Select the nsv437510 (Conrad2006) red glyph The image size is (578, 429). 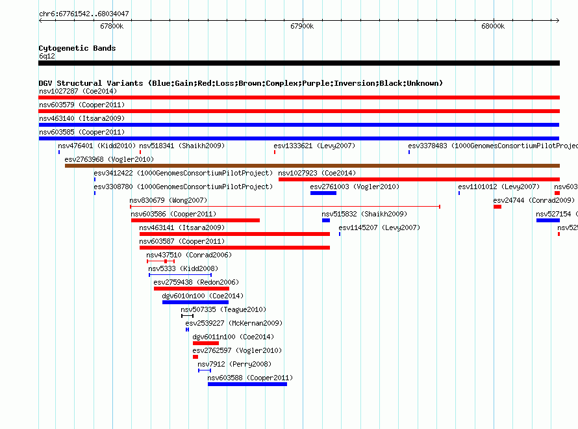(x=160, y=261)
